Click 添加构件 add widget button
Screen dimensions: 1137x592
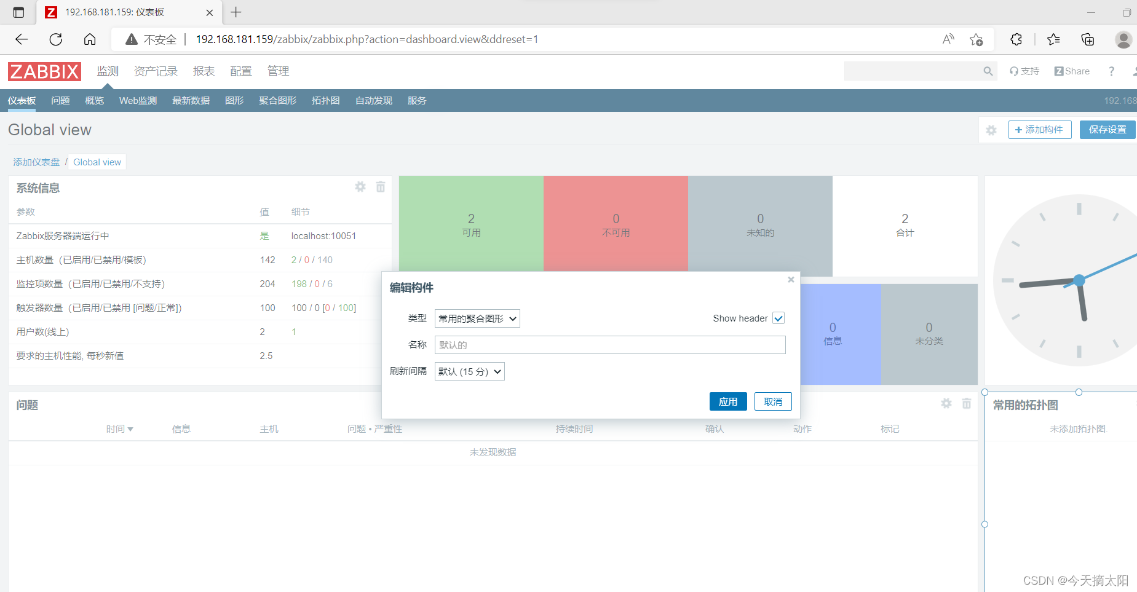pos(1040,130)
